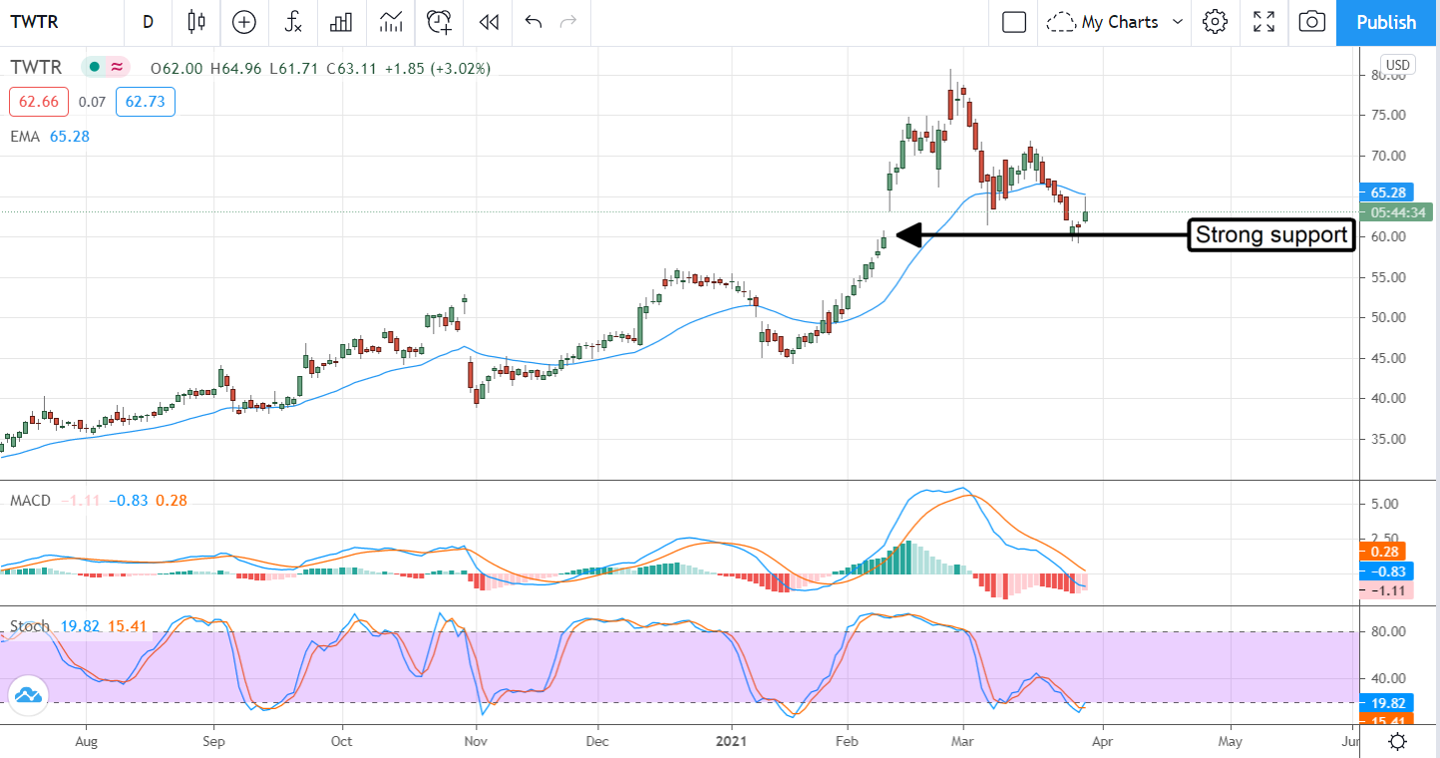This screenshot has height=758, width=1440.
Task: Select the candlestick bar style icon
Action: 195,22
